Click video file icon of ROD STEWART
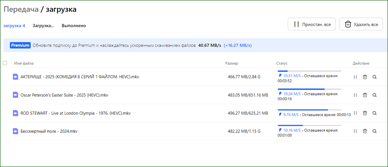The width and height of the screenshot is (388, 167). 15,113
